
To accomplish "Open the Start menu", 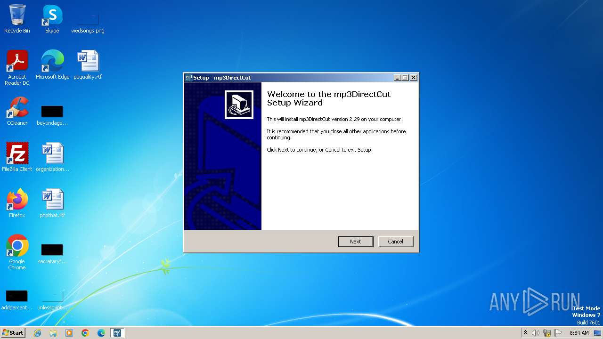I will (13, 333).
